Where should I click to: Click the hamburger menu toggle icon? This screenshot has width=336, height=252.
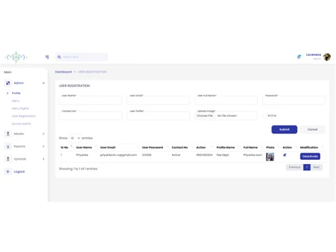click(x=47, y=57)
